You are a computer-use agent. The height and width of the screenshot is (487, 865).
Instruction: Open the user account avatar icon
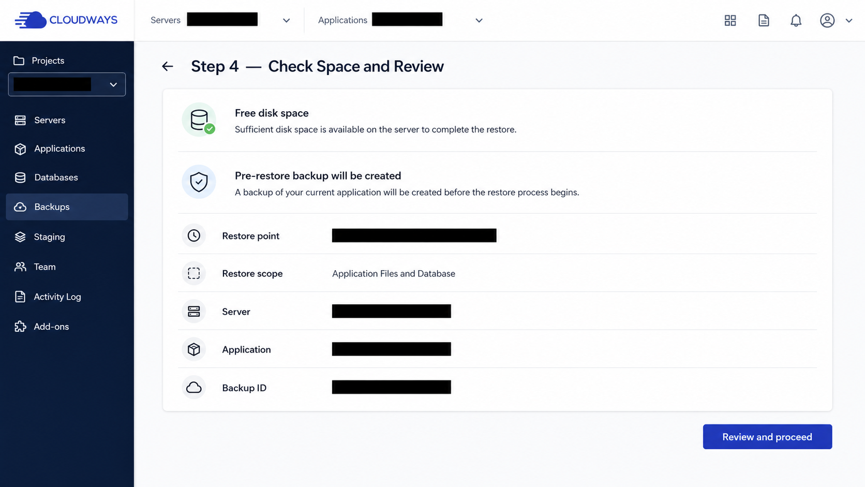[x=827, y=20]
